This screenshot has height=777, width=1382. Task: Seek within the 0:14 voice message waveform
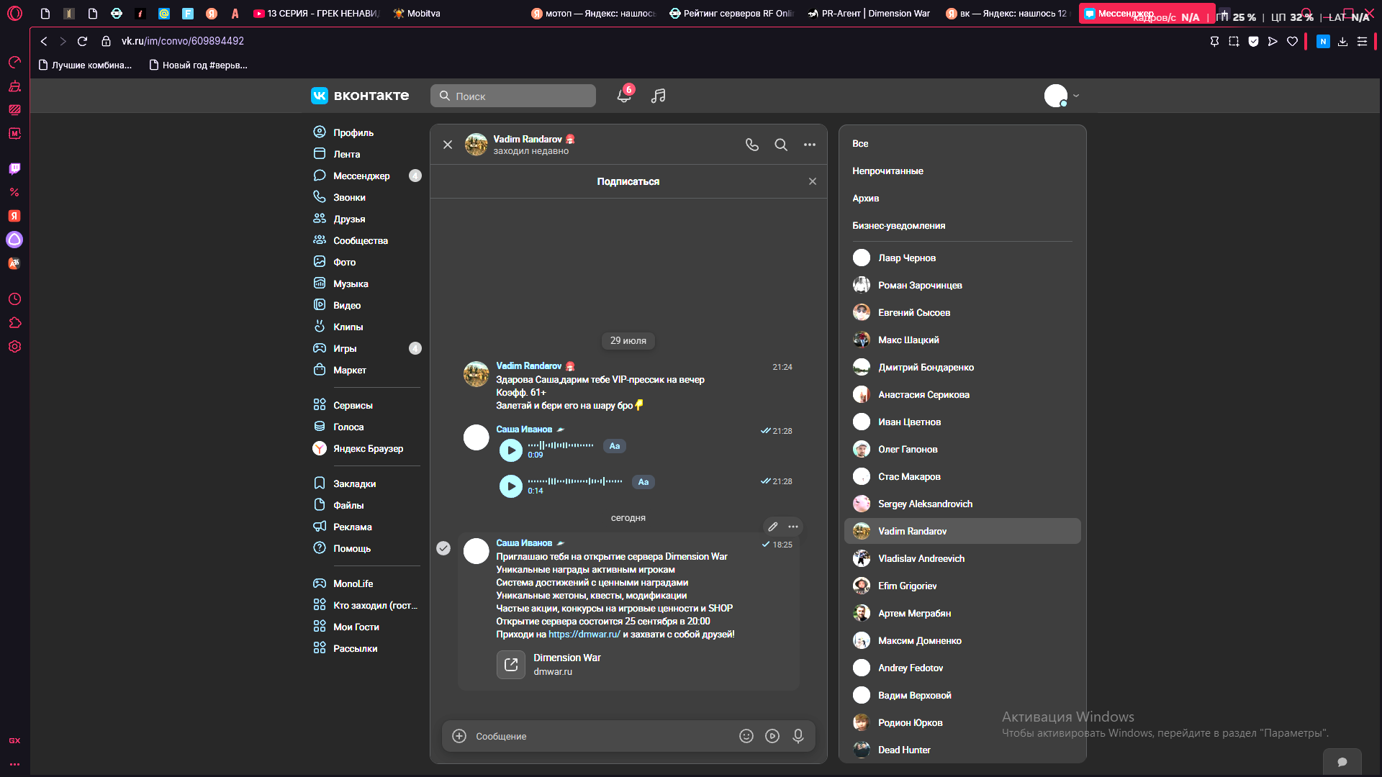[x=575, y=481]
